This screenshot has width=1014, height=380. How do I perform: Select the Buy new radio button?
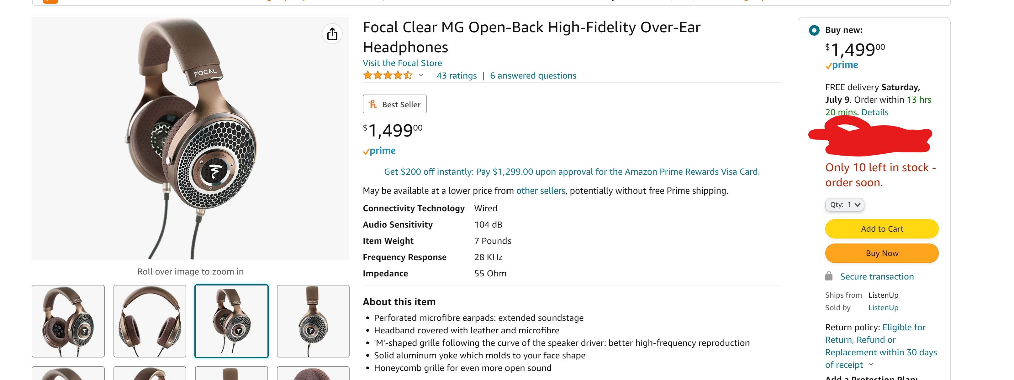814,30
